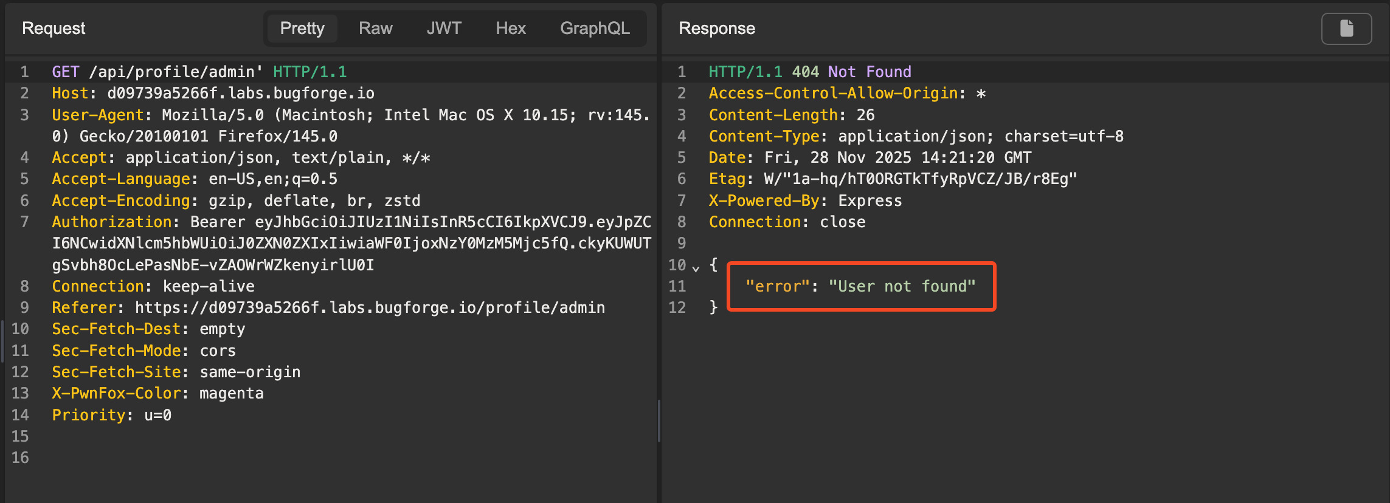Click the Etag header value in response

click(x=920, y=179)
